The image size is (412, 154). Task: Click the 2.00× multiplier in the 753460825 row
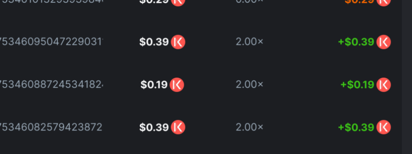(x=249, y=127)
